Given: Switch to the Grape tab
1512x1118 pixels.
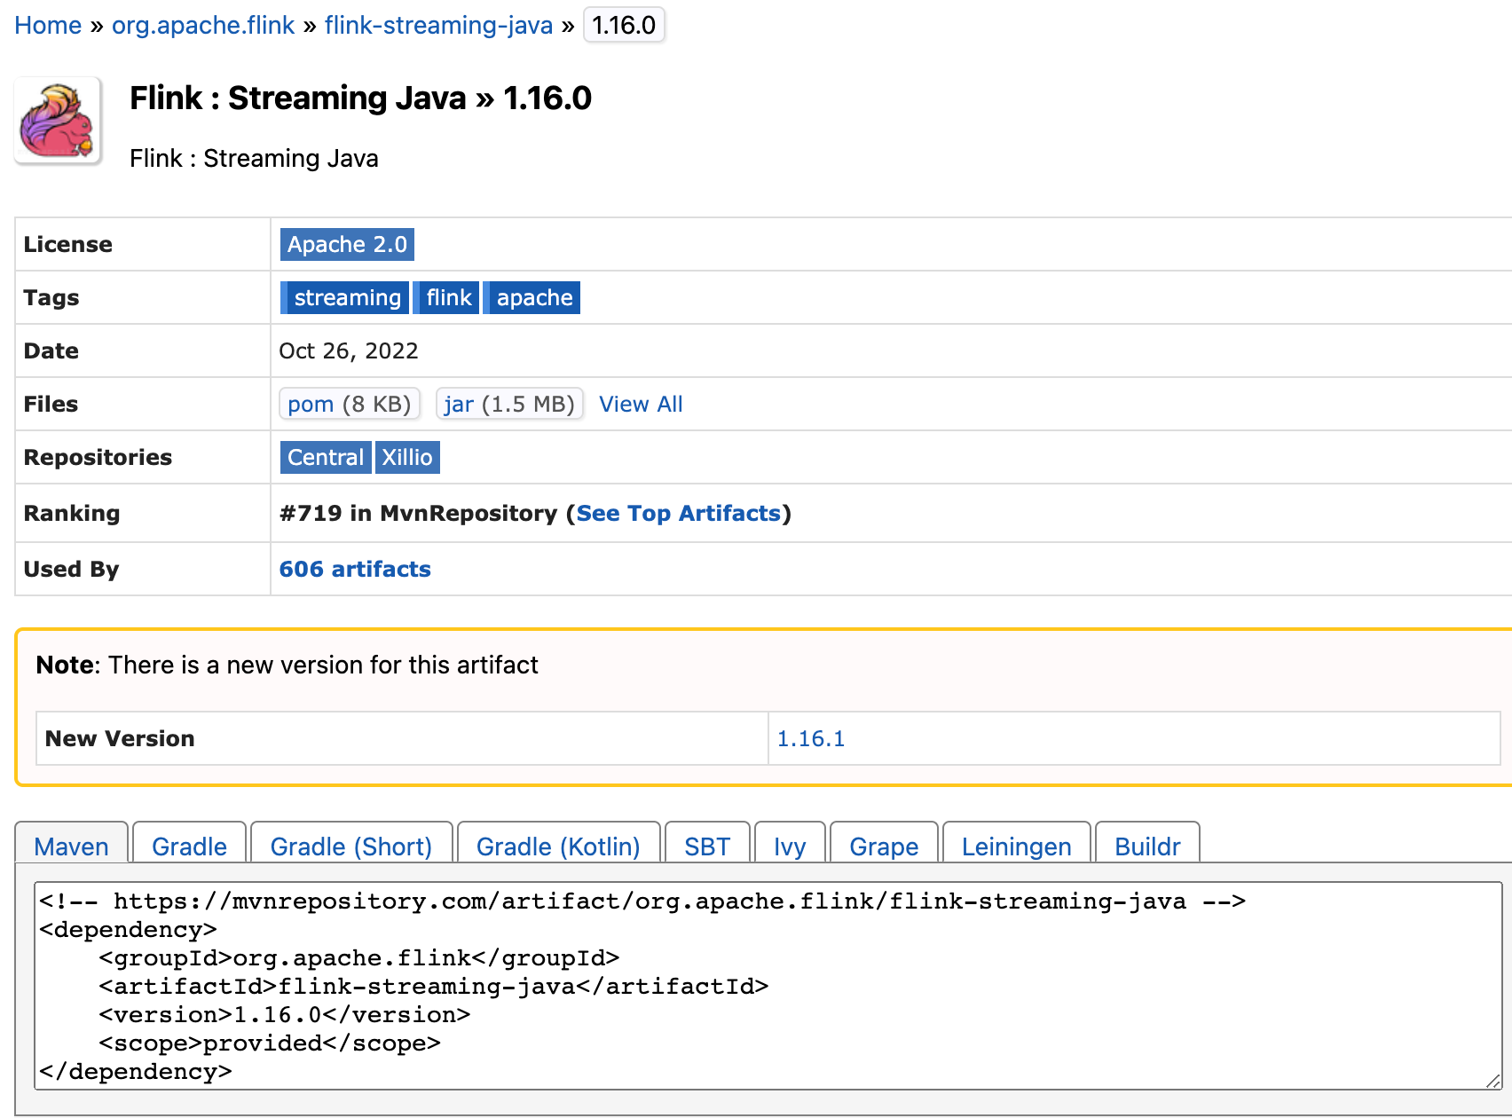Looking at the screenshot, I should click(x=884, y=843).
